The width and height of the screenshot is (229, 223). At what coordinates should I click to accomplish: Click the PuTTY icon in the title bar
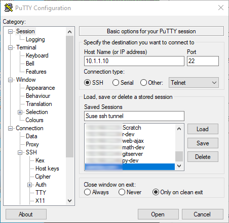9,8
